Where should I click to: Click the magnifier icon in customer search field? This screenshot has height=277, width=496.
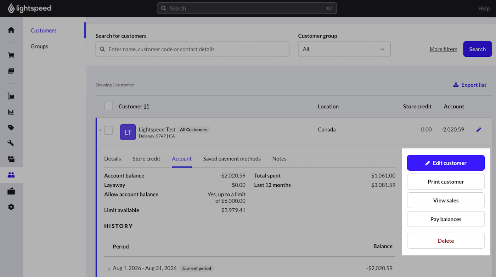102,49
